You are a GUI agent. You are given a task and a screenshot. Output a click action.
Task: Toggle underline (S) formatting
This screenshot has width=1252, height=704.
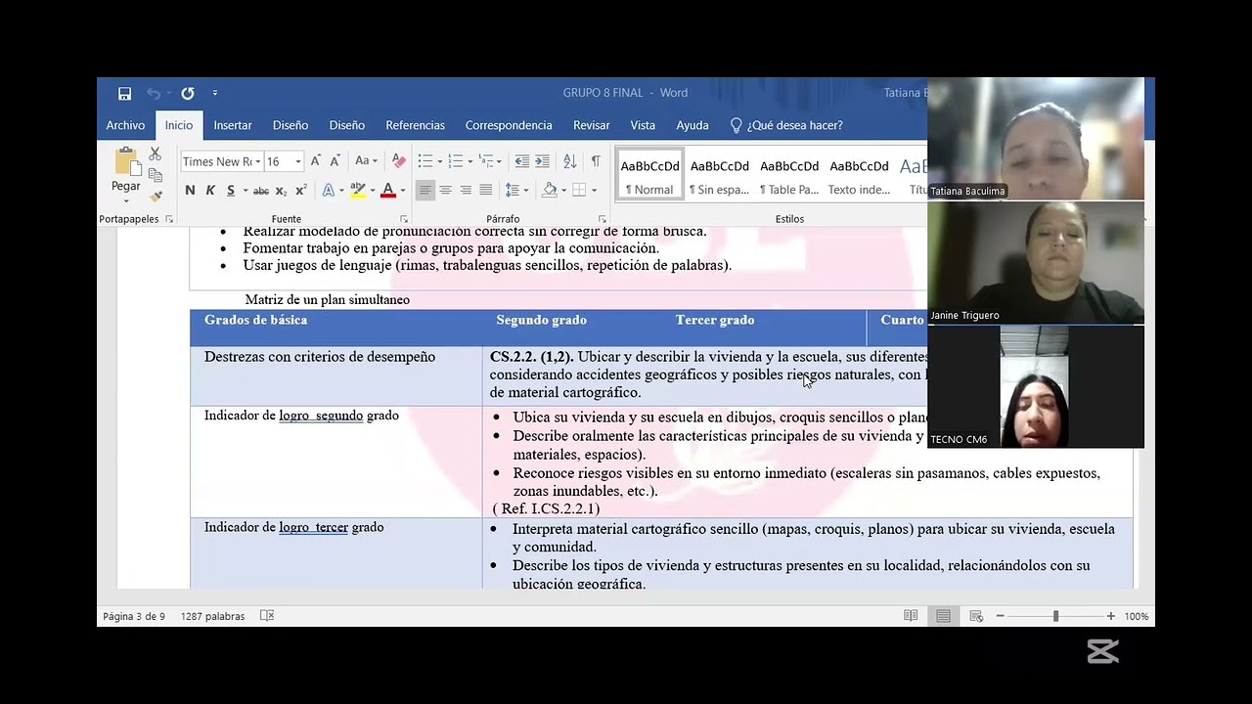[x=231, y=191]
